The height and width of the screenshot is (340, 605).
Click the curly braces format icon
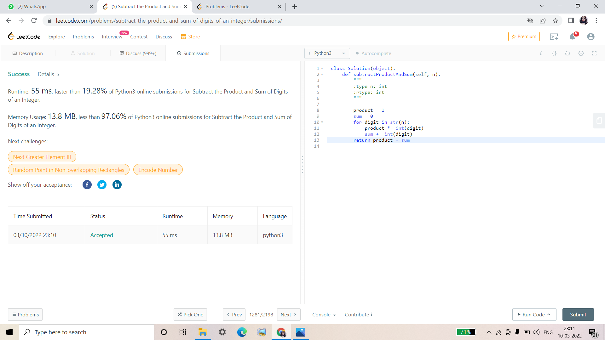point(554,53)
